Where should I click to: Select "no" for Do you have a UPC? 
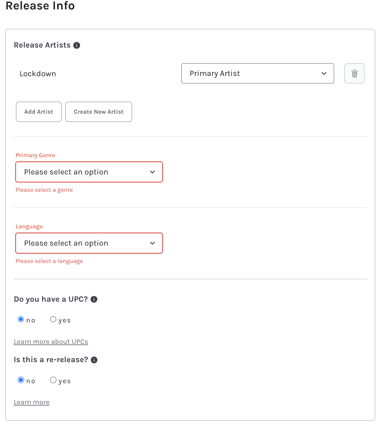(21, 319)
